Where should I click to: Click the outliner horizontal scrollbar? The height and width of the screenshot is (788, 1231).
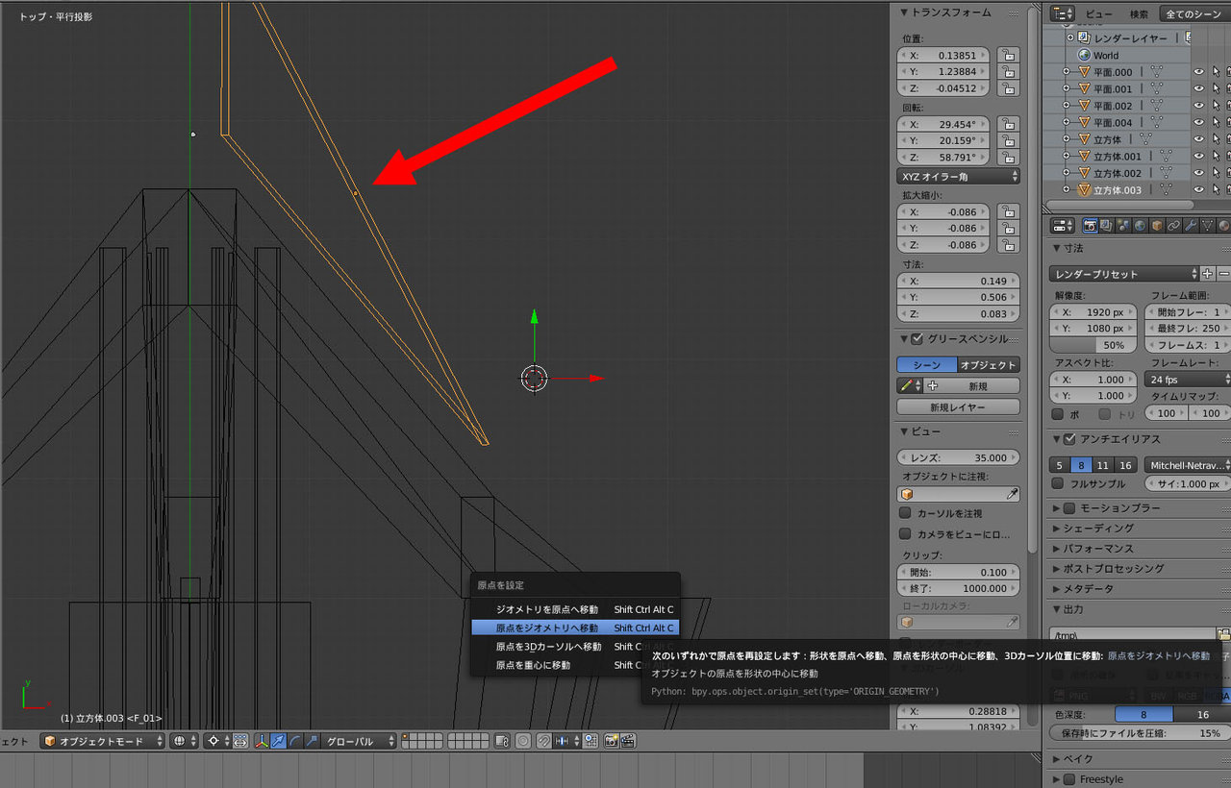(x=1119, y=205)
